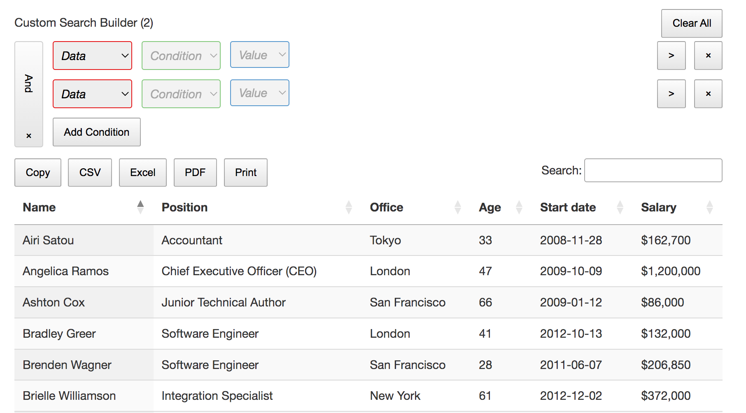Open the first Data dropdown
Viewport: 746px width, 413px height.
tap(92, 56)
